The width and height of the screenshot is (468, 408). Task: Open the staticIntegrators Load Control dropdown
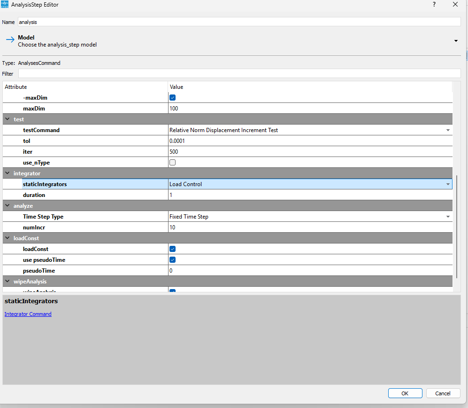(448, 184)
